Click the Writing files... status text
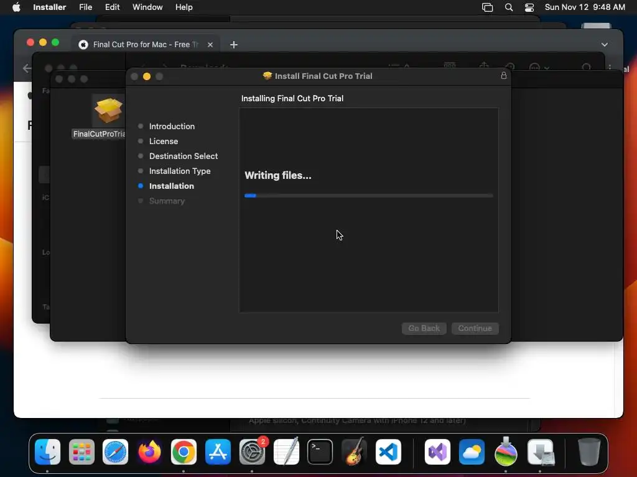This screenshot has width=637, height=477. point(278,175)
